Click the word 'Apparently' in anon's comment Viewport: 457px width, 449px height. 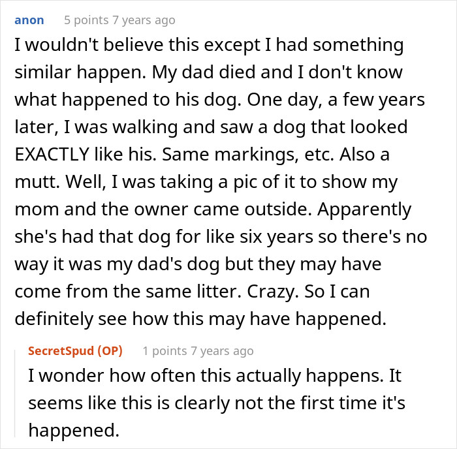364,209
